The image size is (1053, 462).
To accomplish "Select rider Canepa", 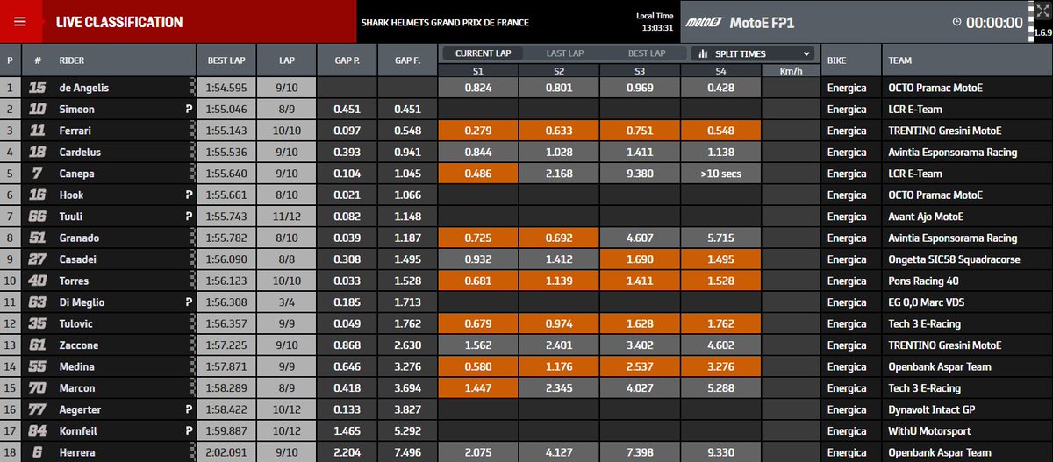I will coord(77,174).
